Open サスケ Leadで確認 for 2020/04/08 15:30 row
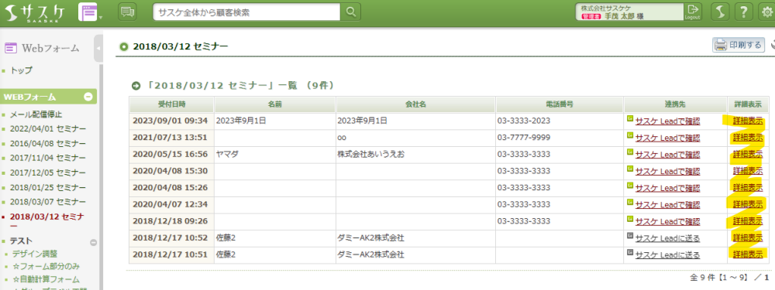This screenshot has width=775, height=290. pos(667,171)
